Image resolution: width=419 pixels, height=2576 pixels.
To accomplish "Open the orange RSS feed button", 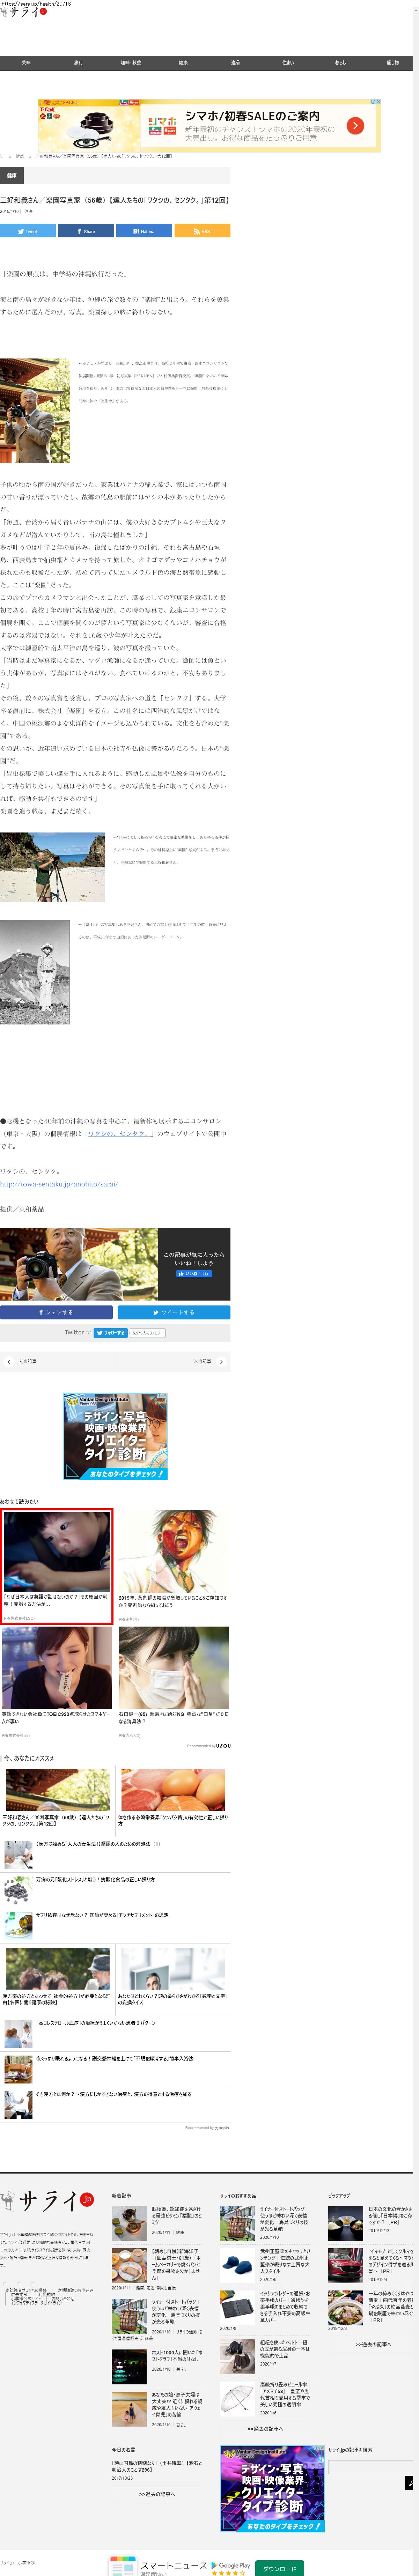I will pyautogui.click(x=202, y=231).
